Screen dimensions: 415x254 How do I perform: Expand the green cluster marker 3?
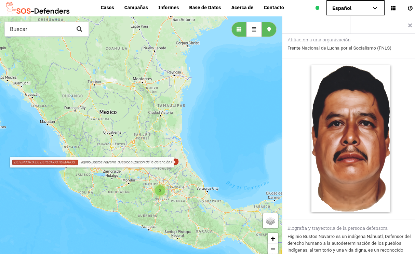pos(160,190)
